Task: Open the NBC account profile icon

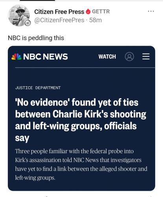Action: [x=129, y=57]
